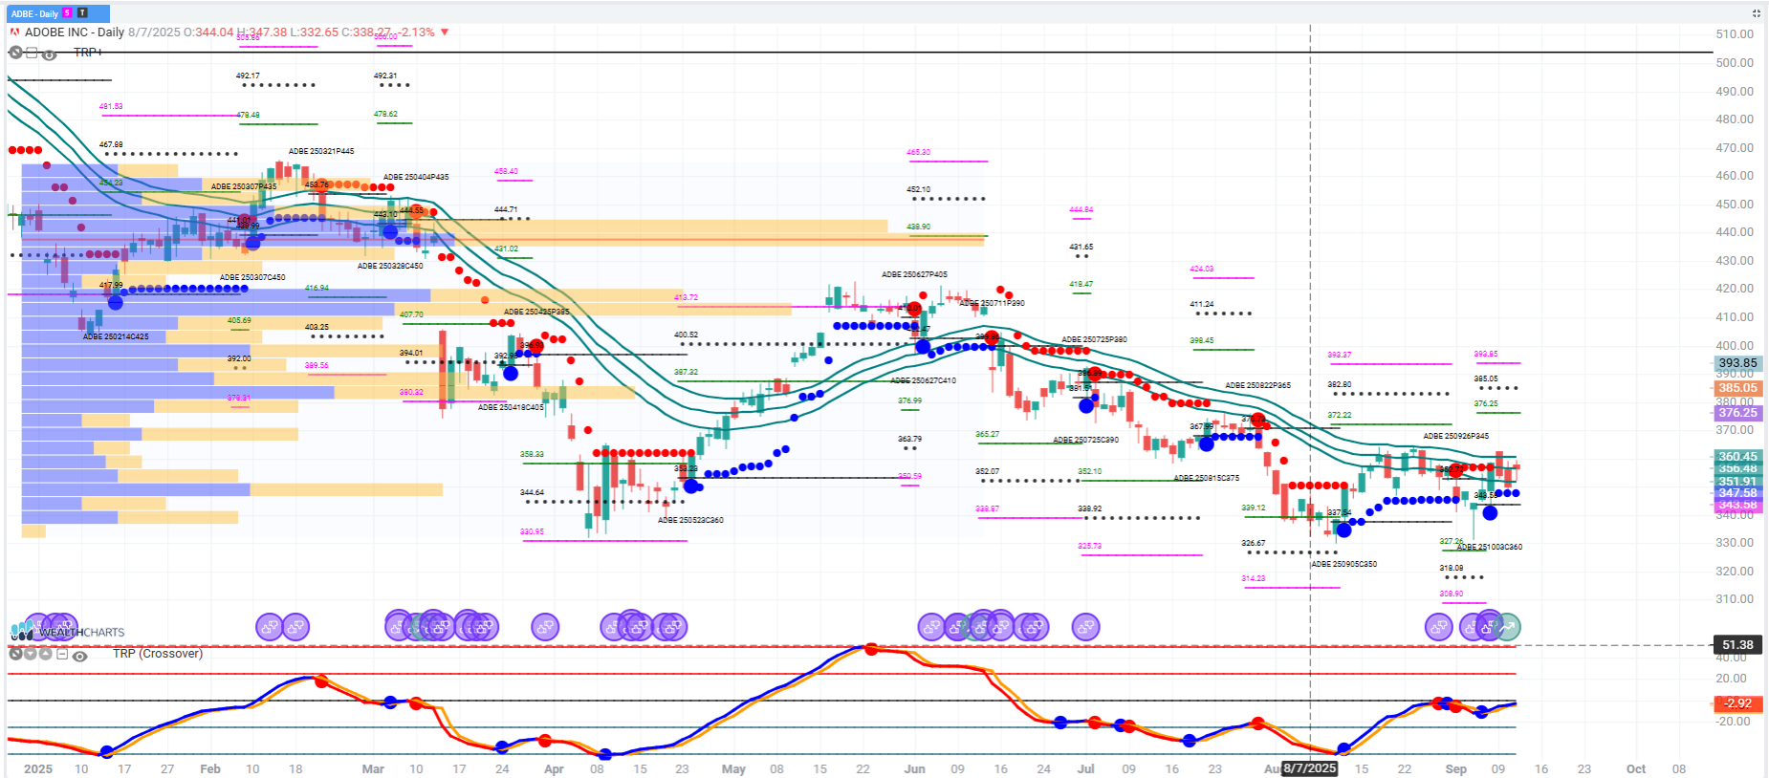Screen dimensions: 1769x778
Task: Click ADBE 250307C450 option label
Action: point(252,277)
